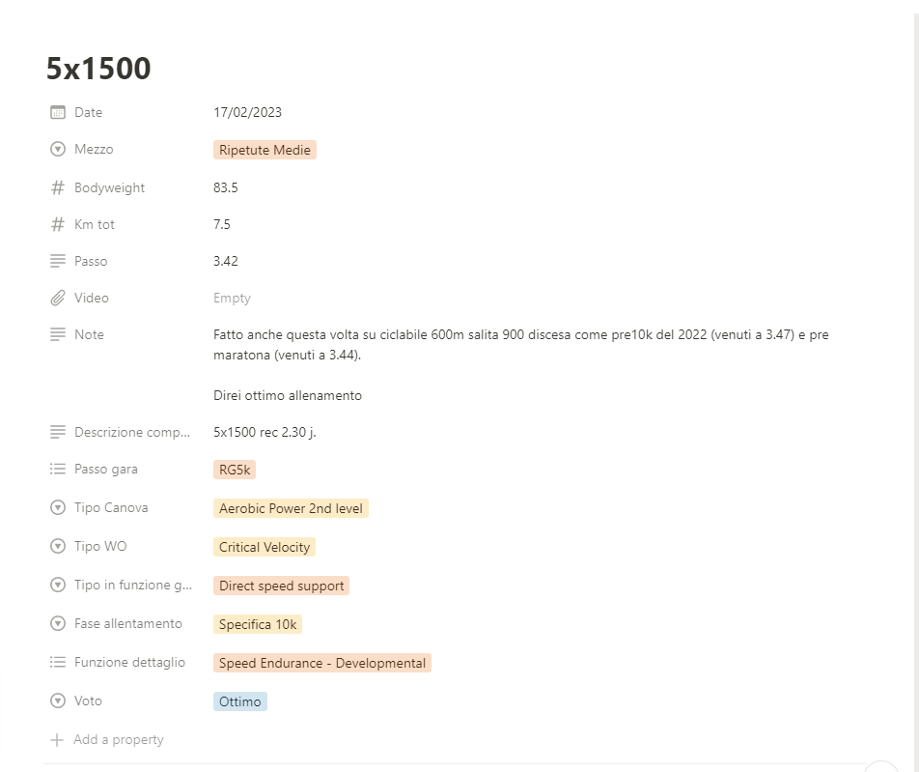
Task: Click the select icon beside Tipo WO
Action: 58,546
